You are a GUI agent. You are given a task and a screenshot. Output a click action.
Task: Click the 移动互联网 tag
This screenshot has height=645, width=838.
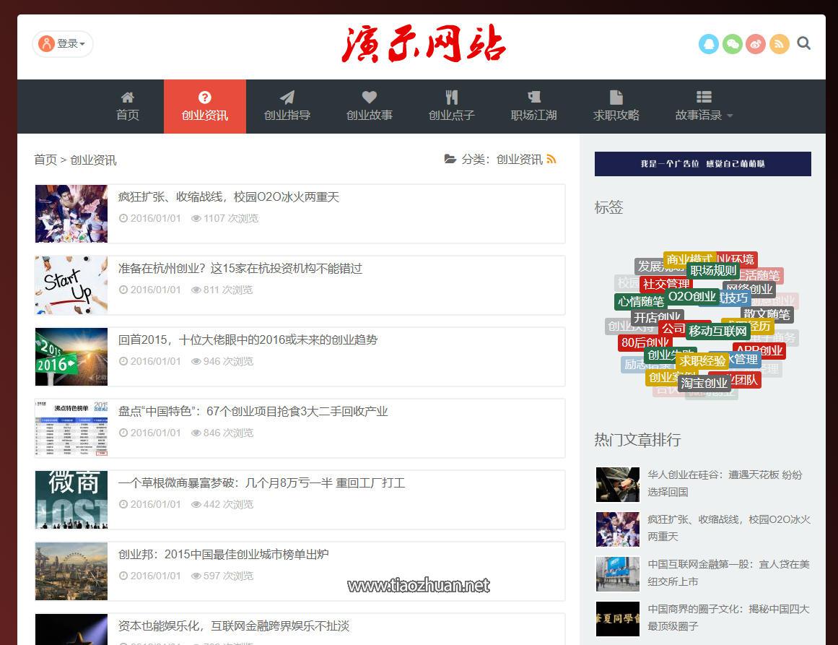(717, 331)
